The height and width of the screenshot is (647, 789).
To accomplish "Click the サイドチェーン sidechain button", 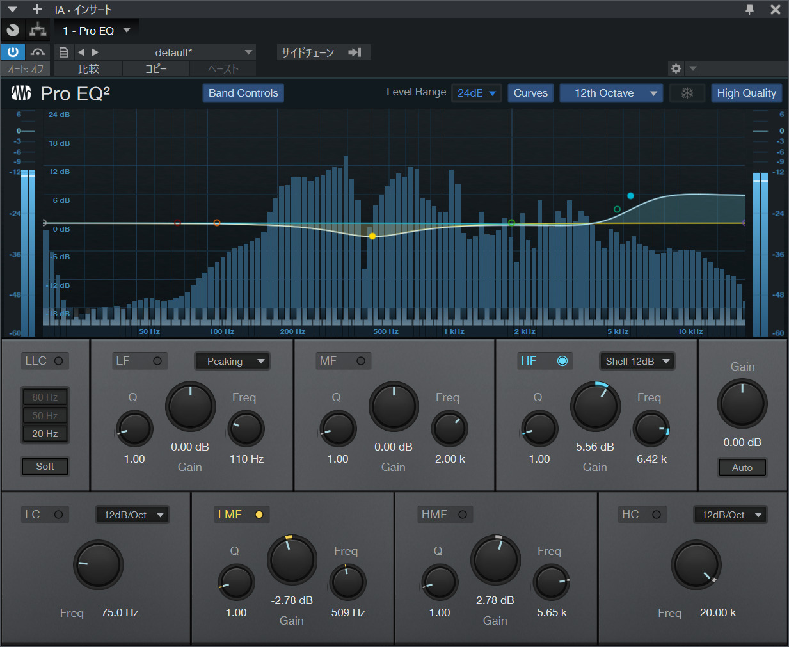I will 324,52.
